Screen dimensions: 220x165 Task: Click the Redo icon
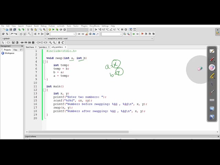tap(23, 30)
